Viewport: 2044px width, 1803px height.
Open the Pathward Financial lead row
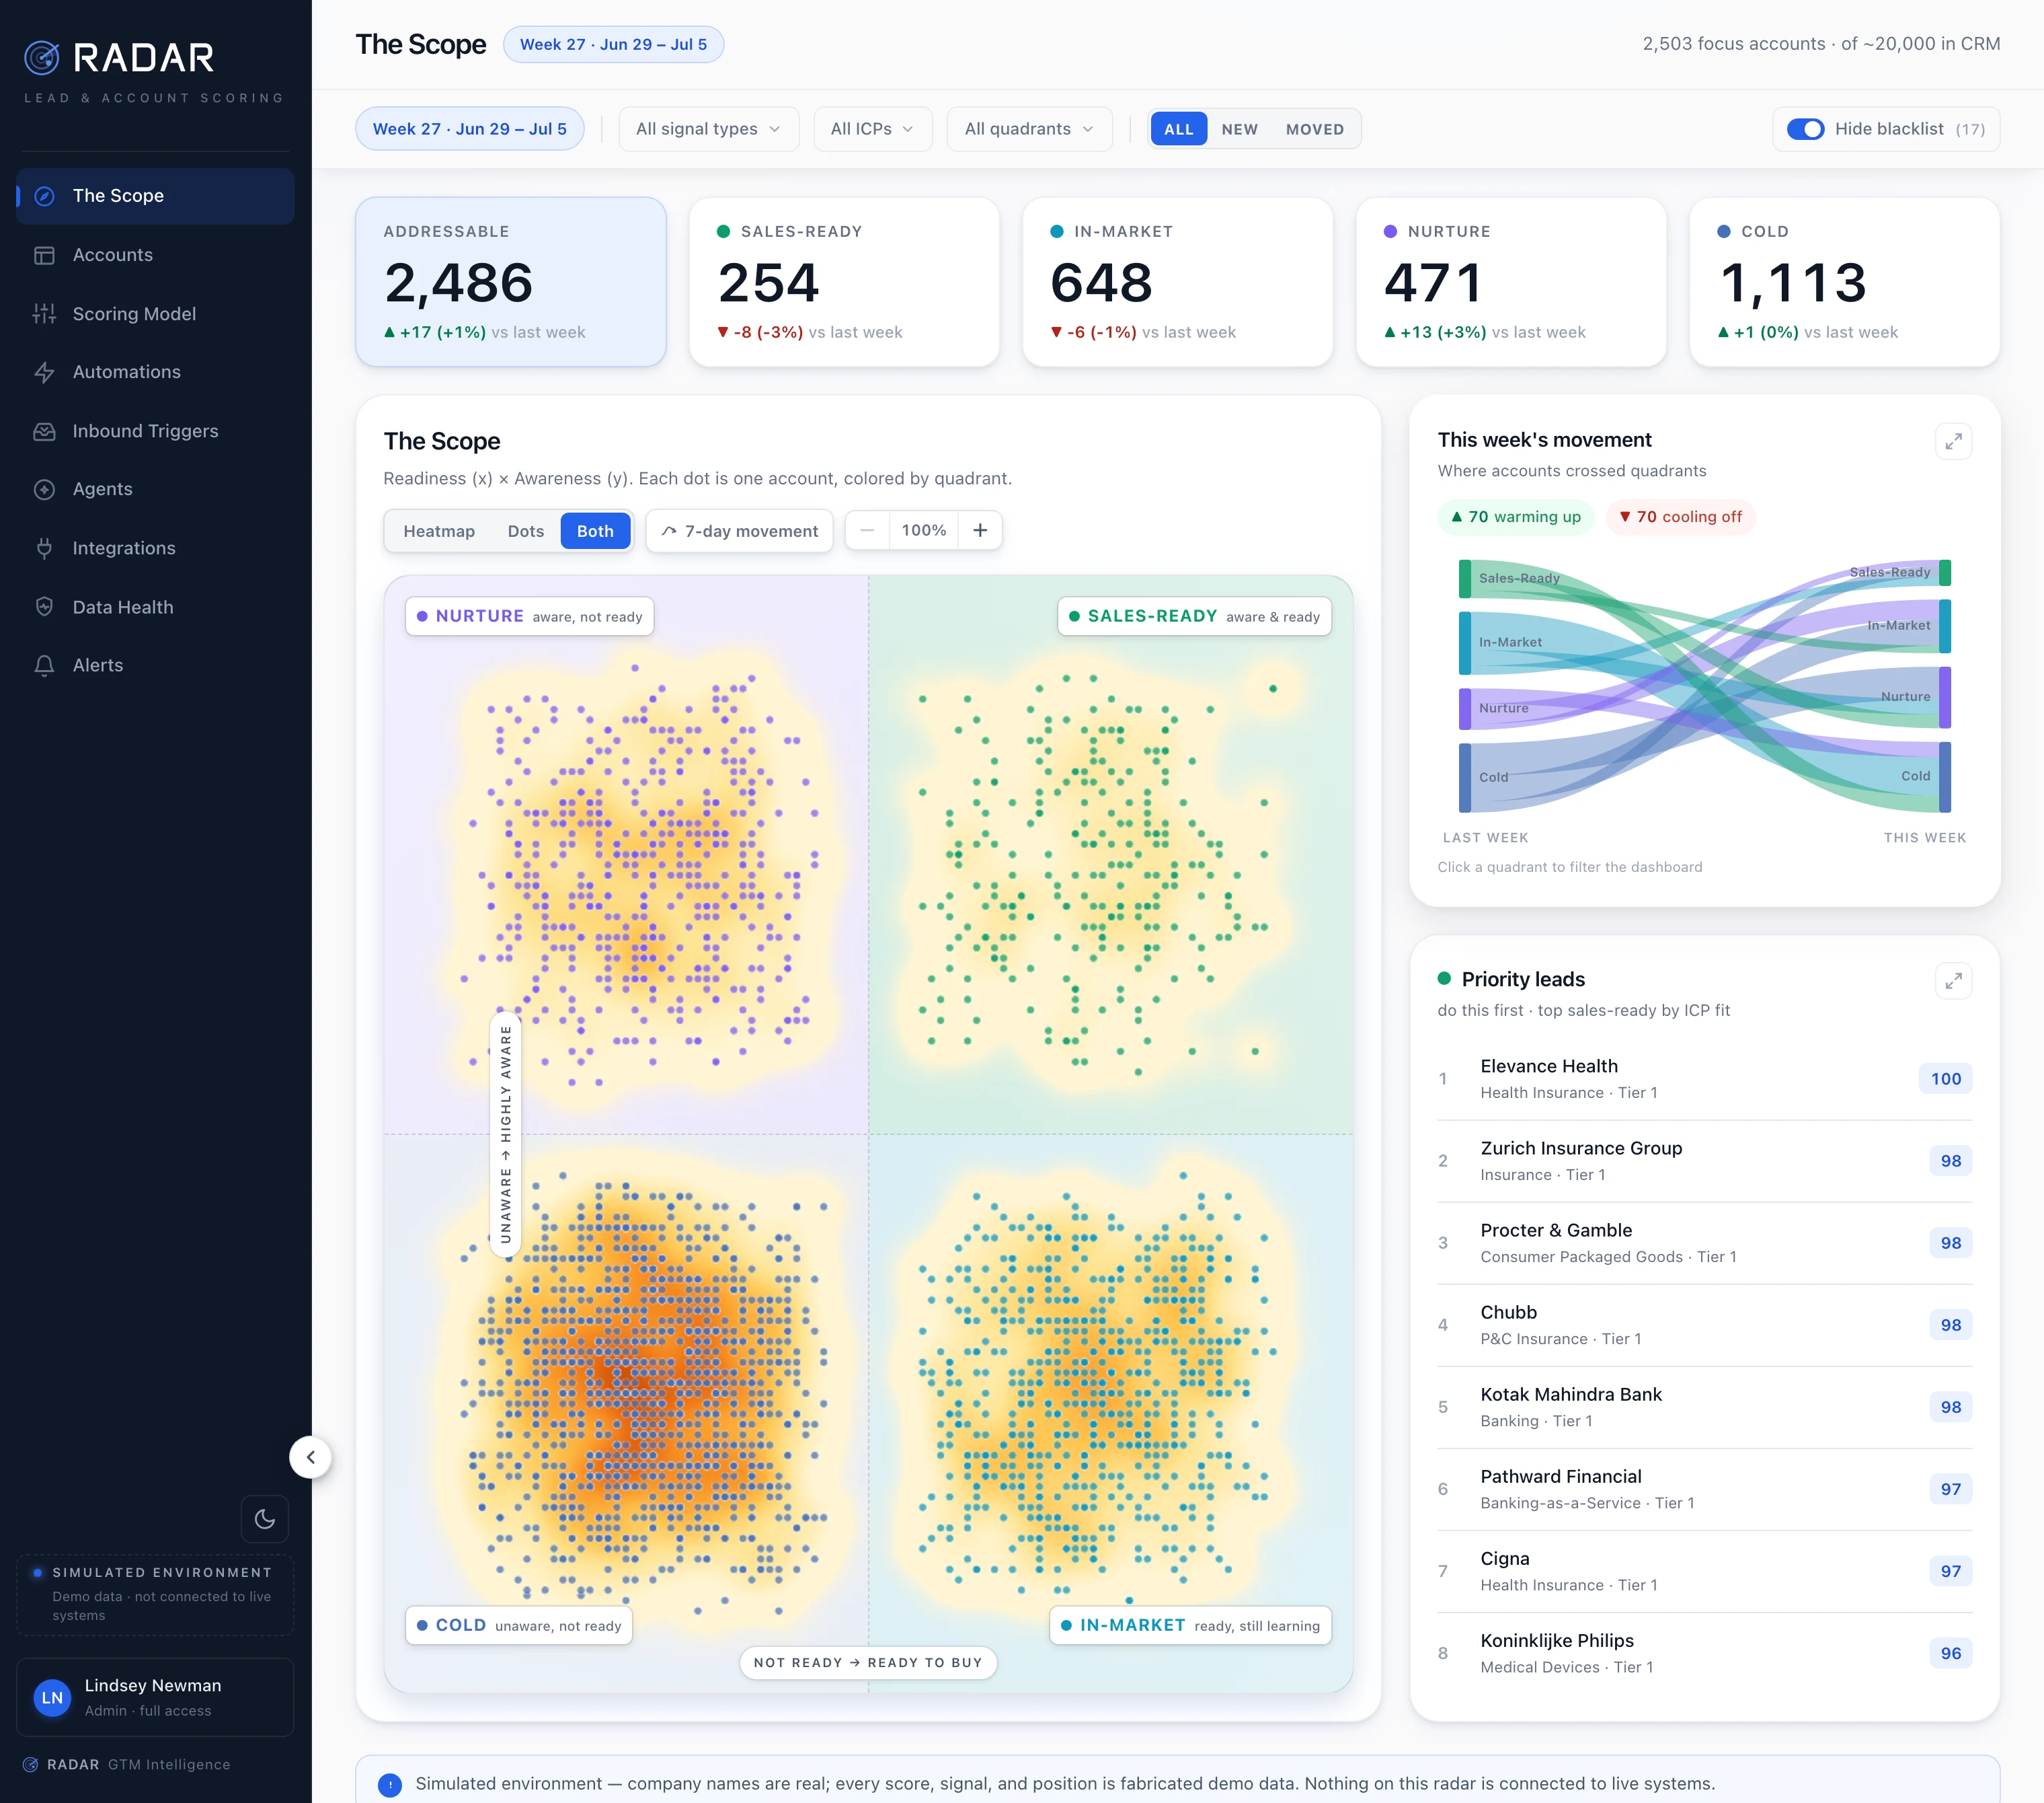pyautogui.click(x=1705, y=1489)
